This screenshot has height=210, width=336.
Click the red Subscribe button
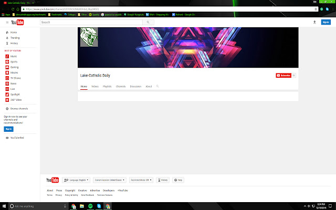[x=283, y=76]
